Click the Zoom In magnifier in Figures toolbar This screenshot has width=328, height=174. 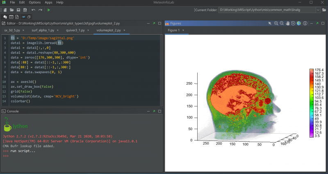[x=276, y=24]
